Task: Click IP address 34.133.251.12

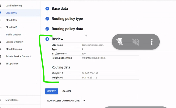Action: [x=89, y=77]
